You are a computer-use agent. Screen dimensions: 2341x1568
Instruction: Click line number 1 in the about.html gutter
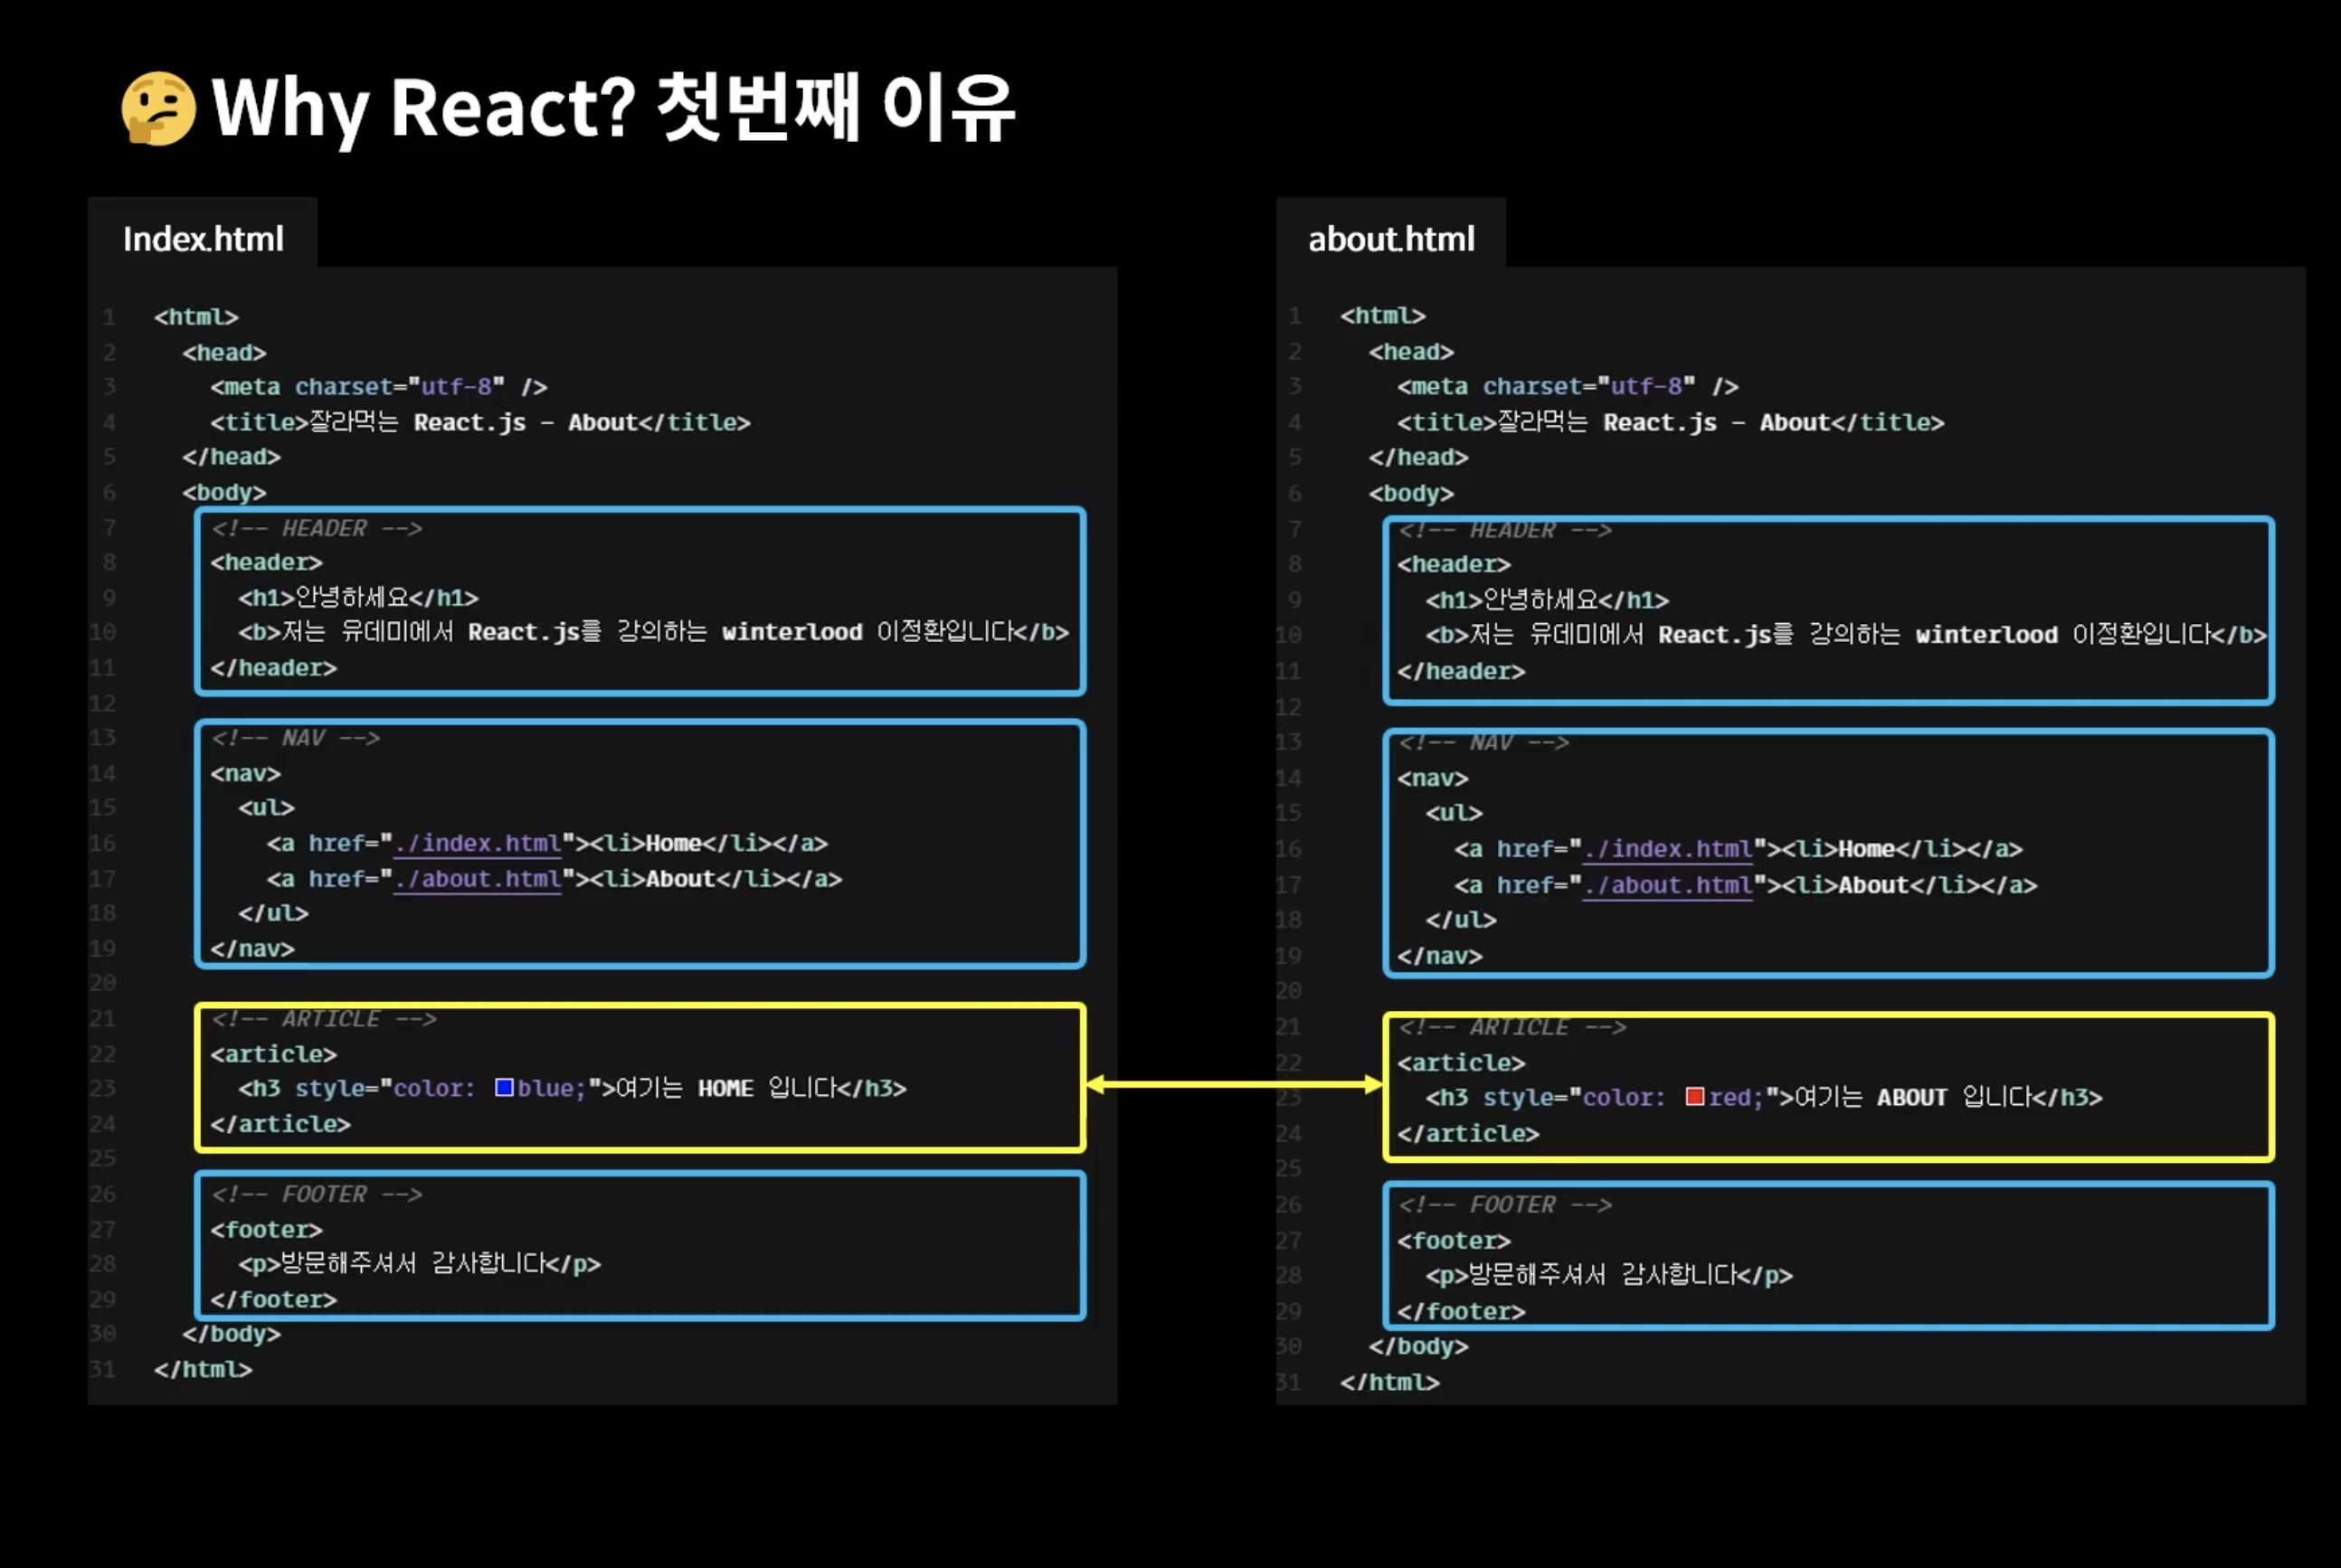[1294, 316]
